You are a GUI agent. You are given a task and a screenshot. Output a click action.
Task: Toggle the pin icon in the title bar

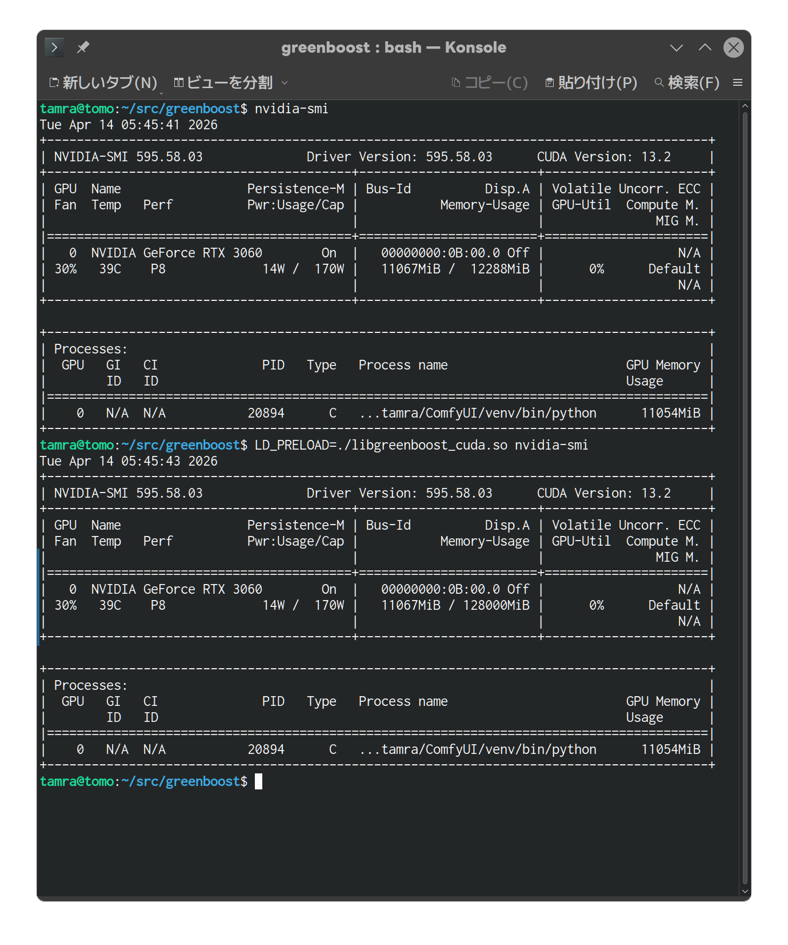[83, 47]
